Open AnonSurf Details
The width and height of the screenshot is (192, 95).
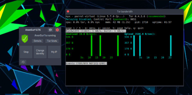[37, 41]
